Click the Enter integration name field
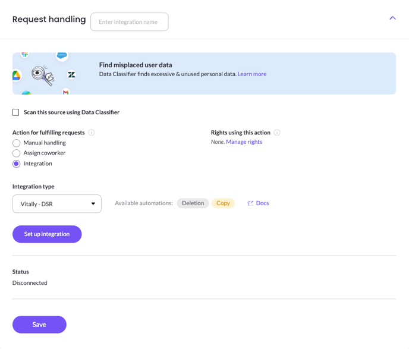The height and width of the screenshot is (349, 409). coord(130,22)
